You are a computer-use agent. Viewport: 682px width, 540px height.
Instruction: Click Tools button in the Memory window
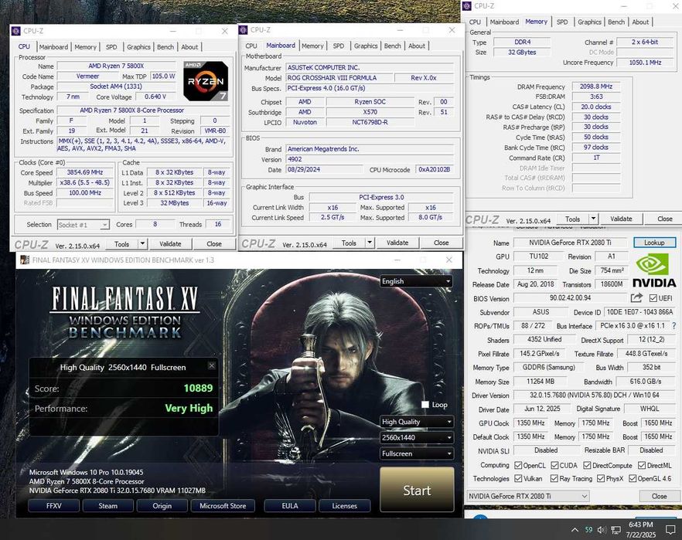tap(572, 219)
